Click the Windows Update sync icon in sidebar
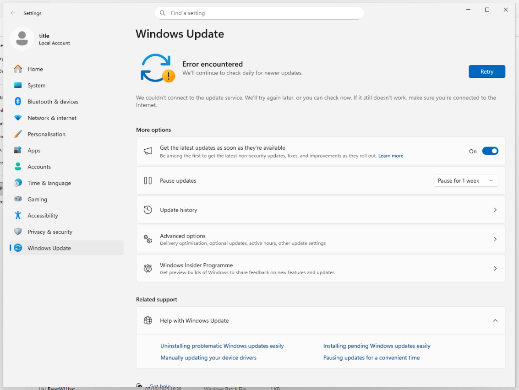 pyautogui.click(x=18, y=248)
